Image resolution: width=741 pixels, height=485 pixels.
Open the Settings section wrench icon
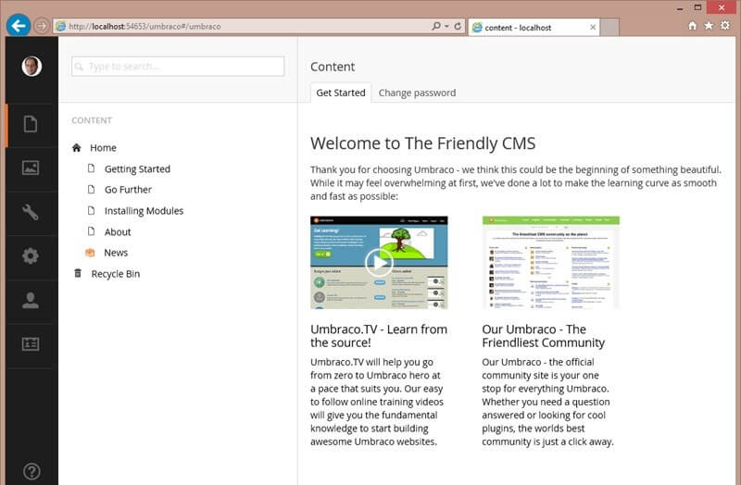(x=31, y=212)
